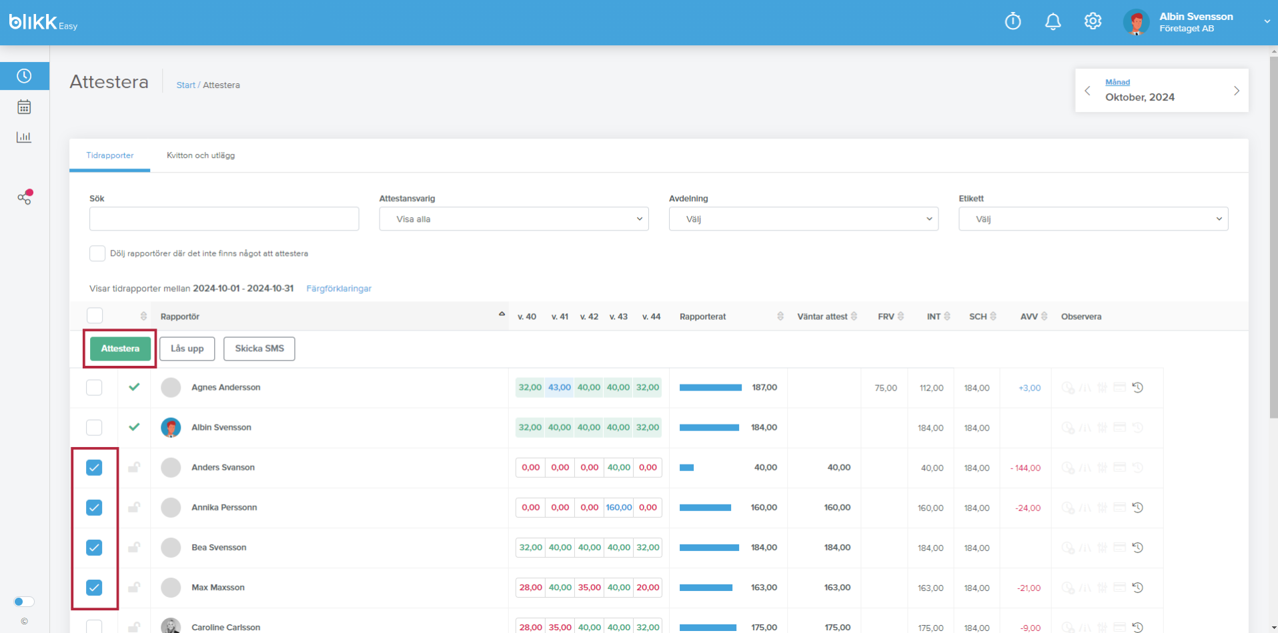Click the page vertical scrollbar
The width and height of the screenshot is (1278, 633).
tap(1273, 237)
